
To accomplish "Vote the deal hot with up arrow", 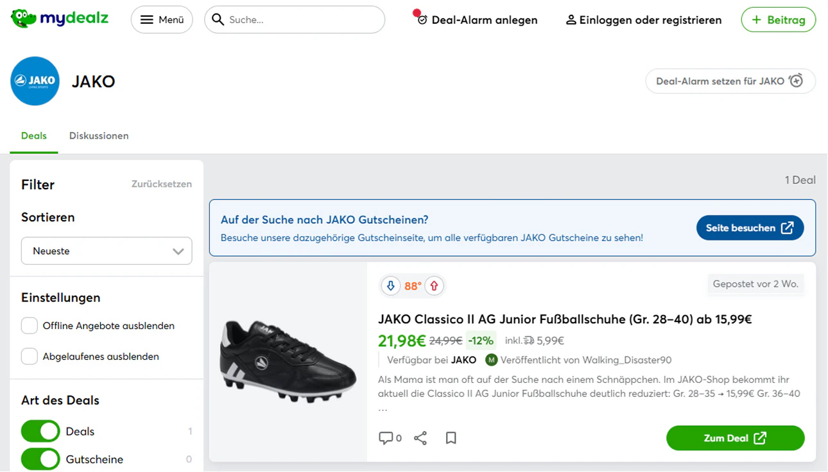I will tap(434, 286).
